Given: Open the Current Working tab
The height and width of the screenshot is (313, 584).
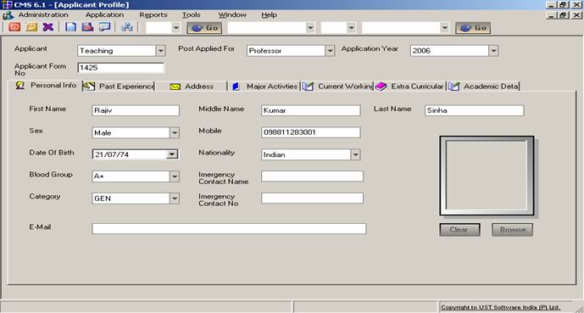Looking at the screenshot, I should point(337,87).
